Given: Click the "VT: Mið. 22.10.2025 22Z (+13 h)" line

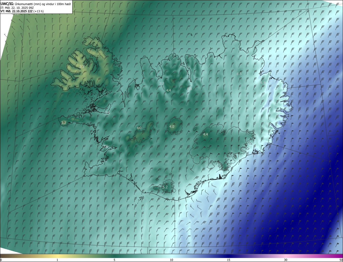Looking at the screenshot, I should [x=22, y=11].
